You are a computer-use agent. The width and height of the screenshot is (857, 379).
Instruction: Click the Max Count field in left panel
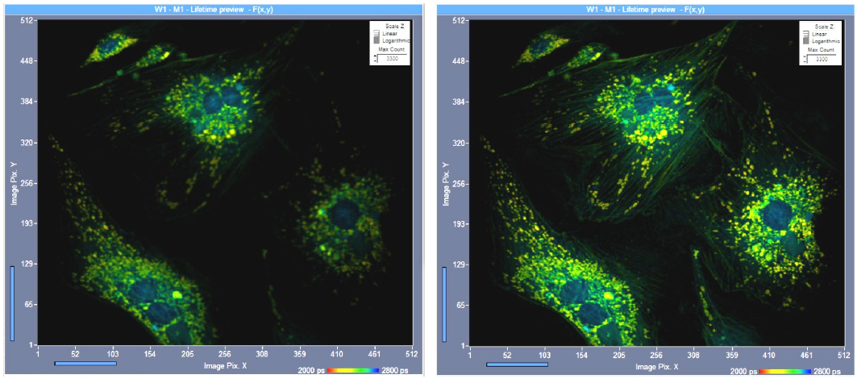tap(392, 59)
